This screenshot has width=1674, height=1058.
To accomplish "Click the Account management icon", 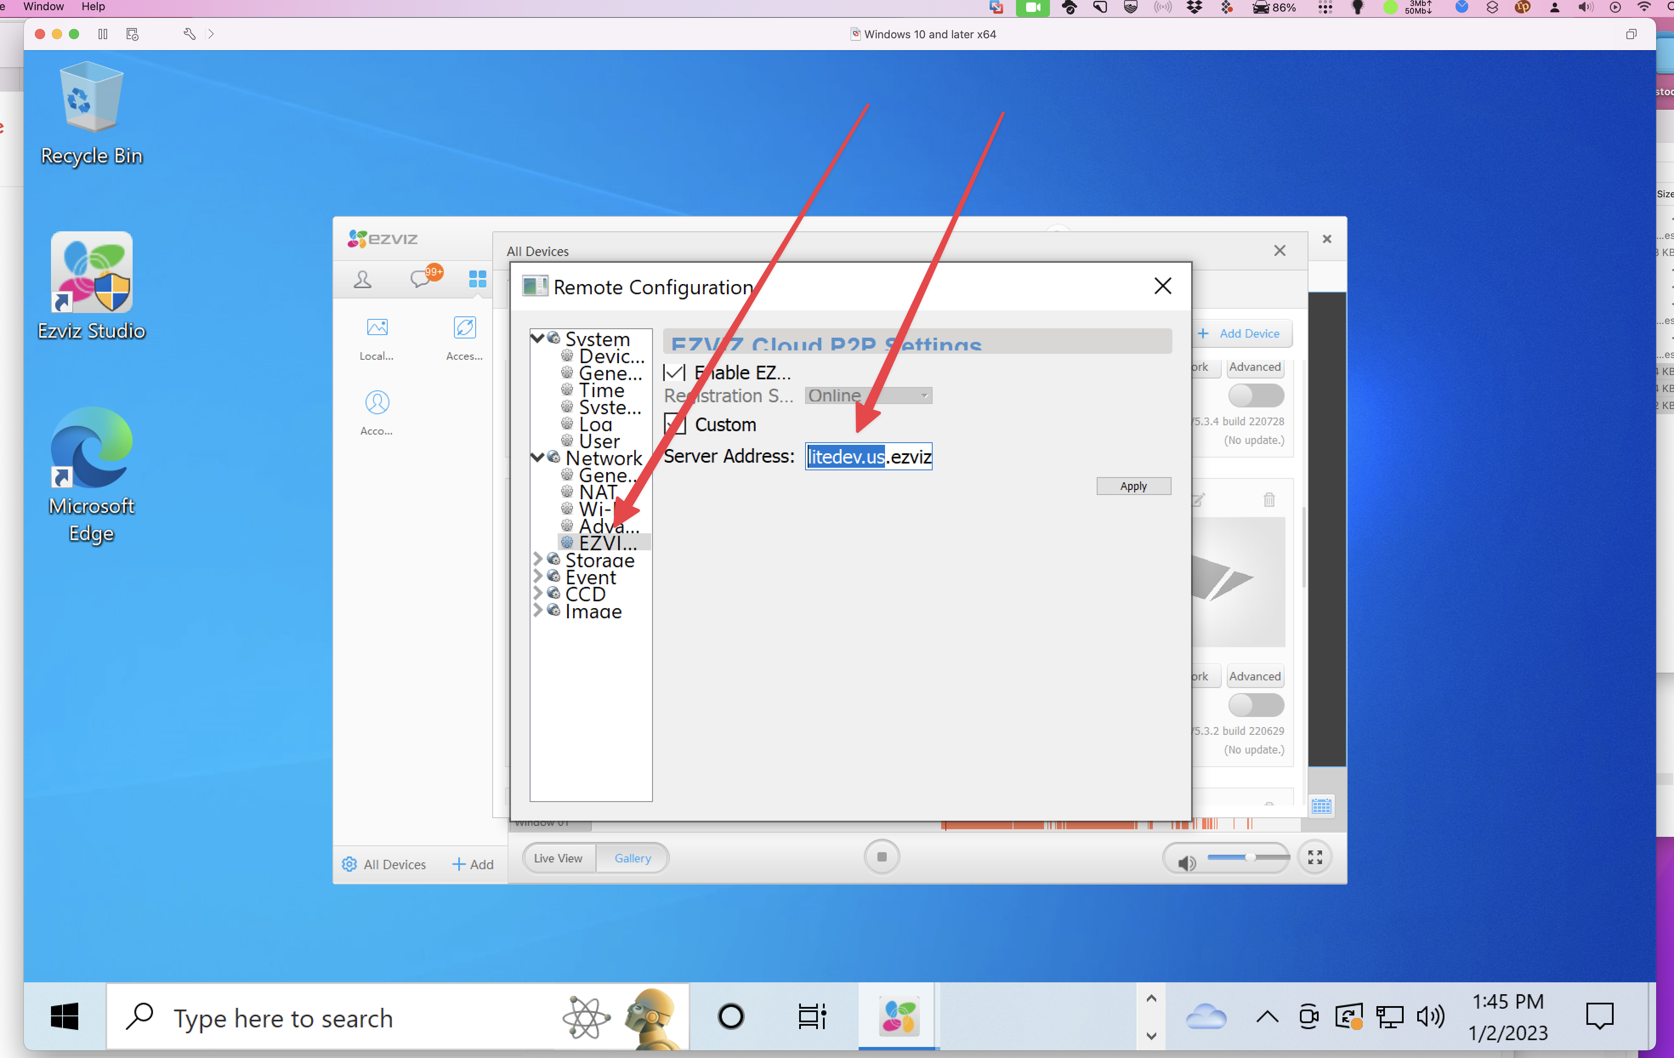I will coord(377,403).
